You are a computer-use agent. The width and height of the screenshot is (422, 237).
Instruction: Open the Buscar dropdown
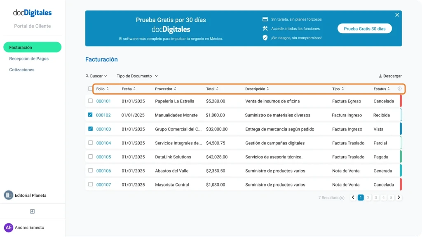[96, 76]
